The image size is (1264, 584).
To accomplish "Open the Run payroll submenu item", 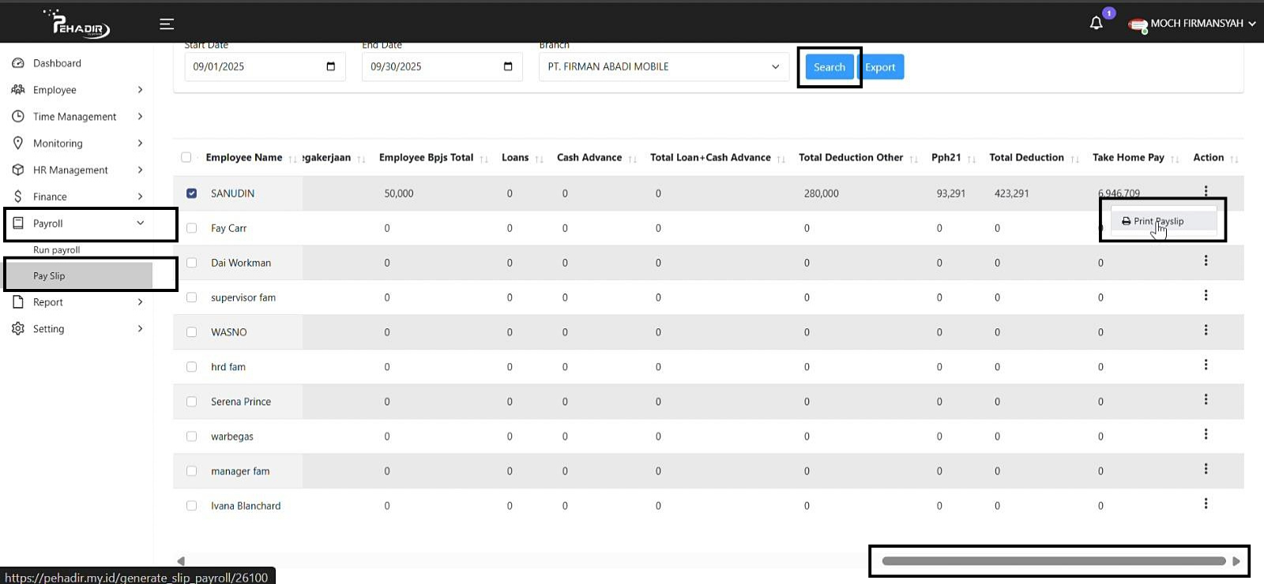I will coord(57,250).
